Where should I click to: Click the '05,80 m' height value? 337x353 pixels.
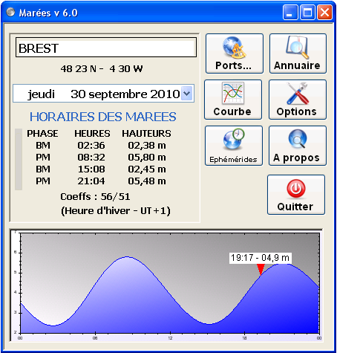(x=147, y=158)
